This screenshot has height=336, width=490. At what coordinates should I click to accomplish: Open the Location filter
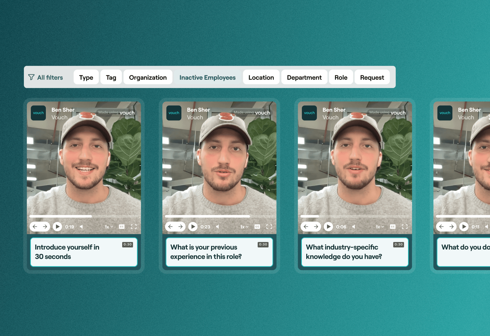[261, 77]
